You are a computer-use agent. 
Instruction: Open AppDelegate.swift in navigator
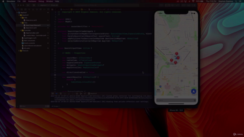(30, 38)
